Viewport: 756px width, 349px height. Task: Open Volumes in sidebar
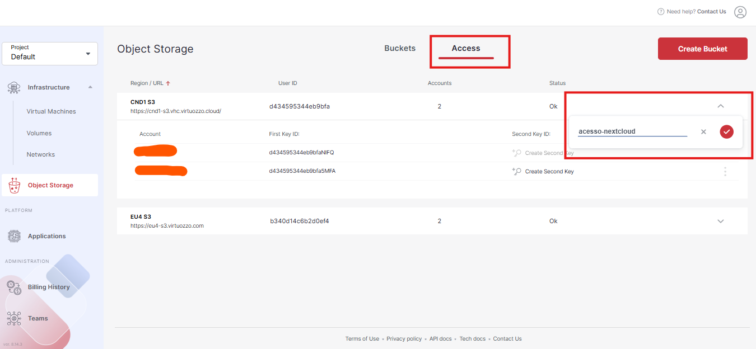tap(39, 133)
